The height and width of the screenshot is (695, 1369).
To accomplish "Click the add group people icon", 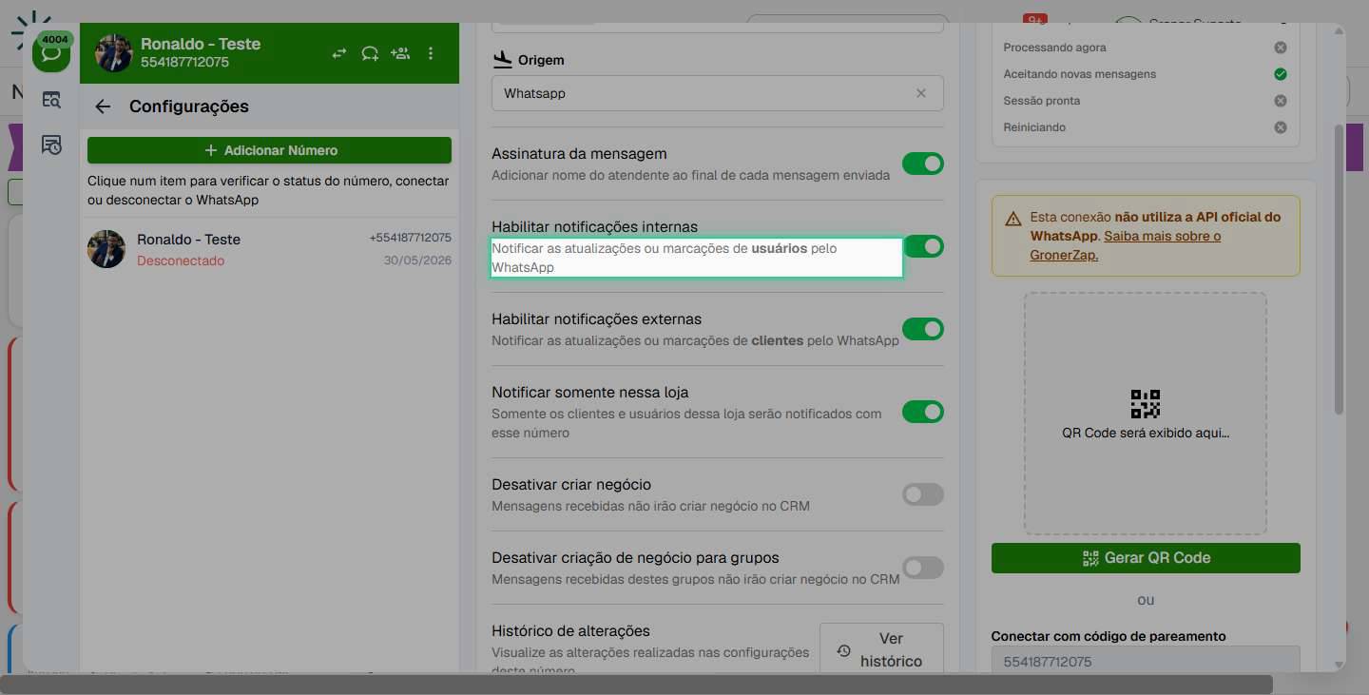I will 400,53.
